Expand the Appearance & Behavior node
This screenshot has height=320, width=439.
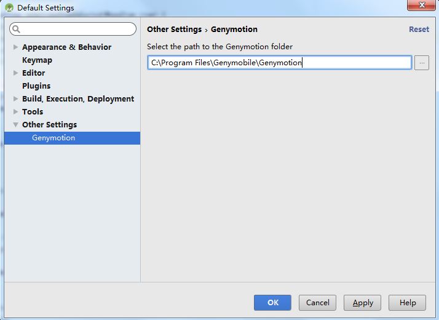click(x=16, y=47)
